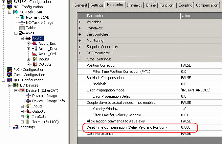Open the General tab

(80, 5)
